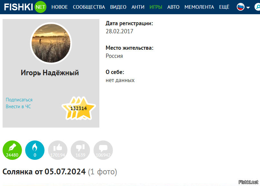Click Игорь Надёжный profile avatar picture

pyautogui.click(x=51, y=43)
